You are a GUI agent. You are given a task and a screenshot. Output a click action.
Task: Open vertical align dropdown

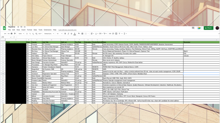(97, 34)
